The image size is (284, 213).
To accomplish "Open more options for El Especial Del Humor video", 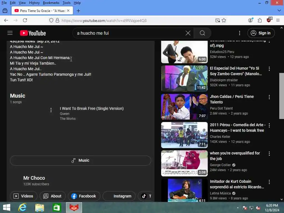I will (x=269, y=69).
